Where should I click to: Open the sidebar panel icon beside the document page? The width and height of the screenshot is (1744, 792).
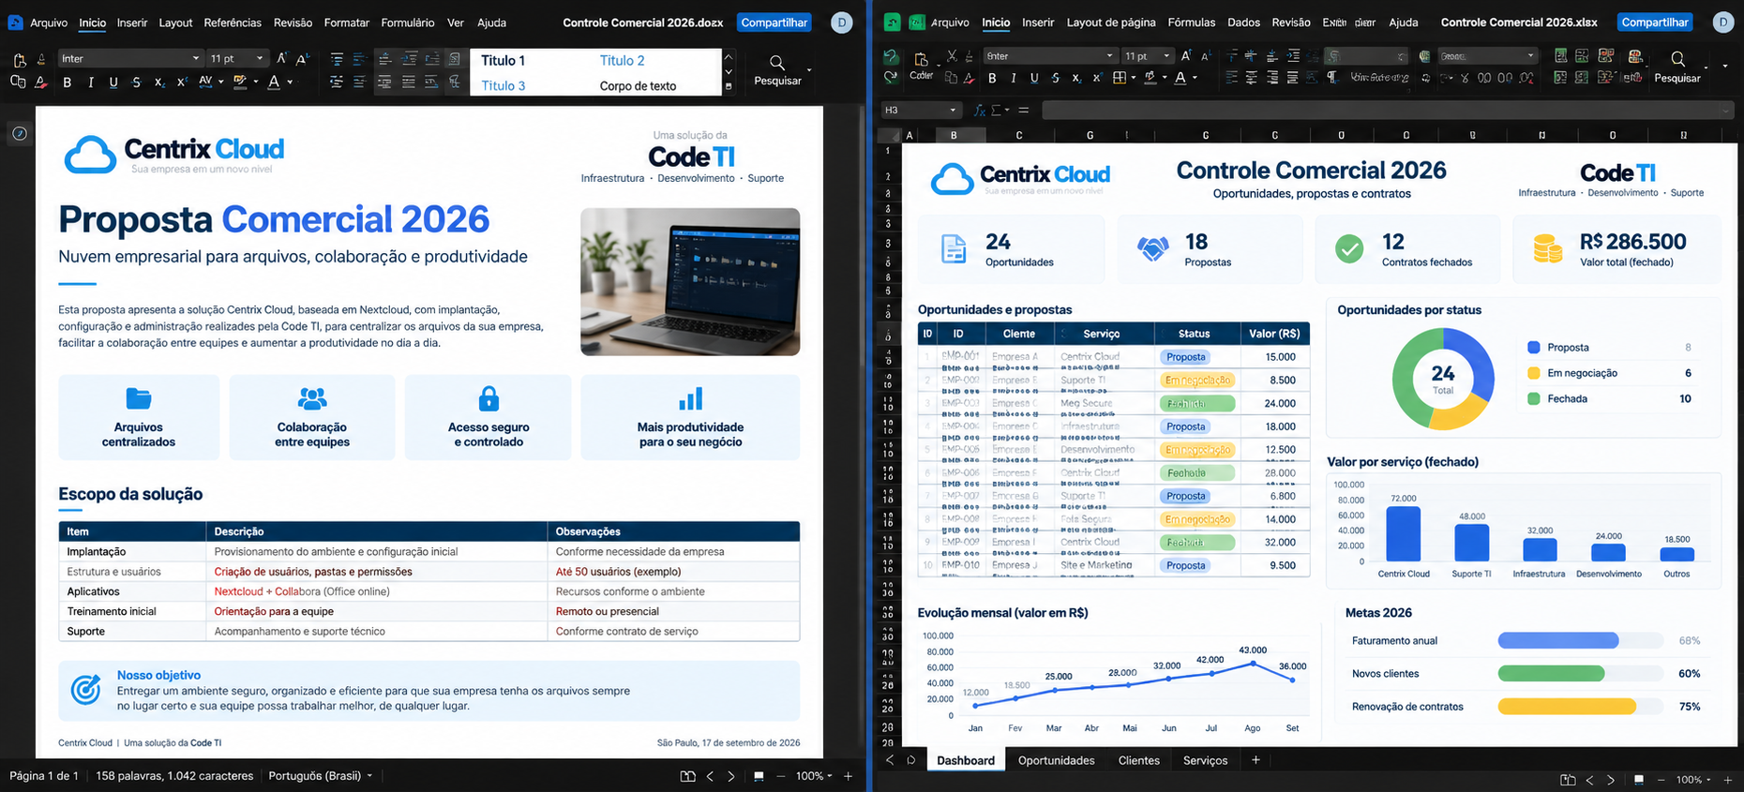[x=20, y=133]
